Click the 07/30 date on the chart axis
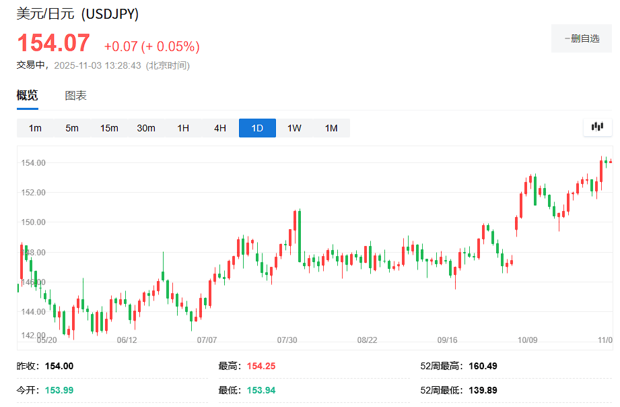 287,340
